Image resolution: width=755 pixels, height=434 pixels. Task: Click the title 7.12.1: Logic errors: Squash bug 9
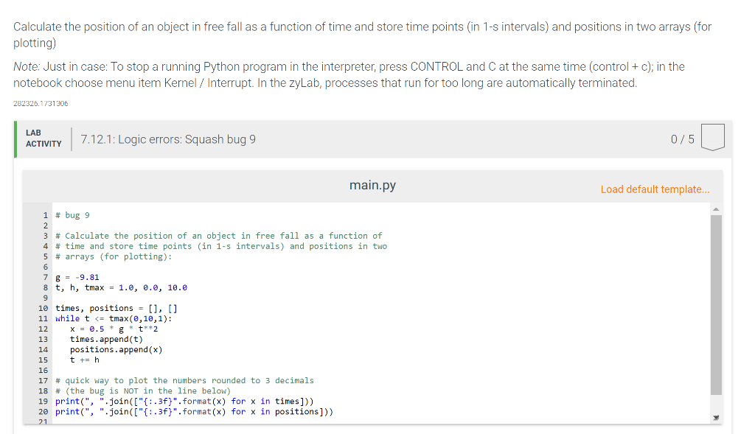[x=167, y=139]
